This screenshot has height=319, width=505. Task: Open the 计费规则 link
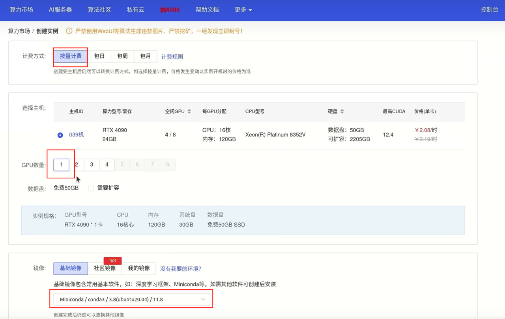(x=172, y=57)
